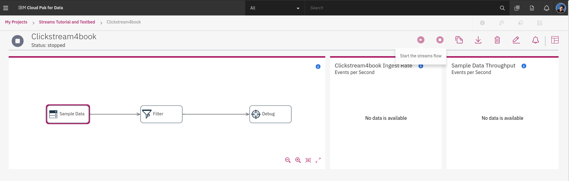Open the All search scope dropdown
The width and height of the screenshot is (569, 181).
click(275, 8)
